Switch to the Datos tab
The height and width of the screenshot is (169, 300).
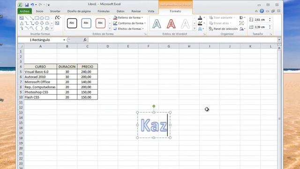point(120,11)
